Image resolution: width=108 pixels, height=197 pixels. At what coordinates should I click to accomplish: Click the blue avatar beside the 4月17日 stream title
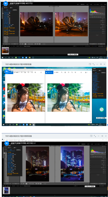[x=6, y=4]
